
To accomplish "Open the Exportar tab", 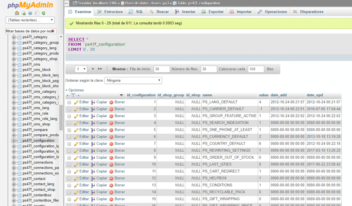I will pyautogui.click(x=212, y=12).
